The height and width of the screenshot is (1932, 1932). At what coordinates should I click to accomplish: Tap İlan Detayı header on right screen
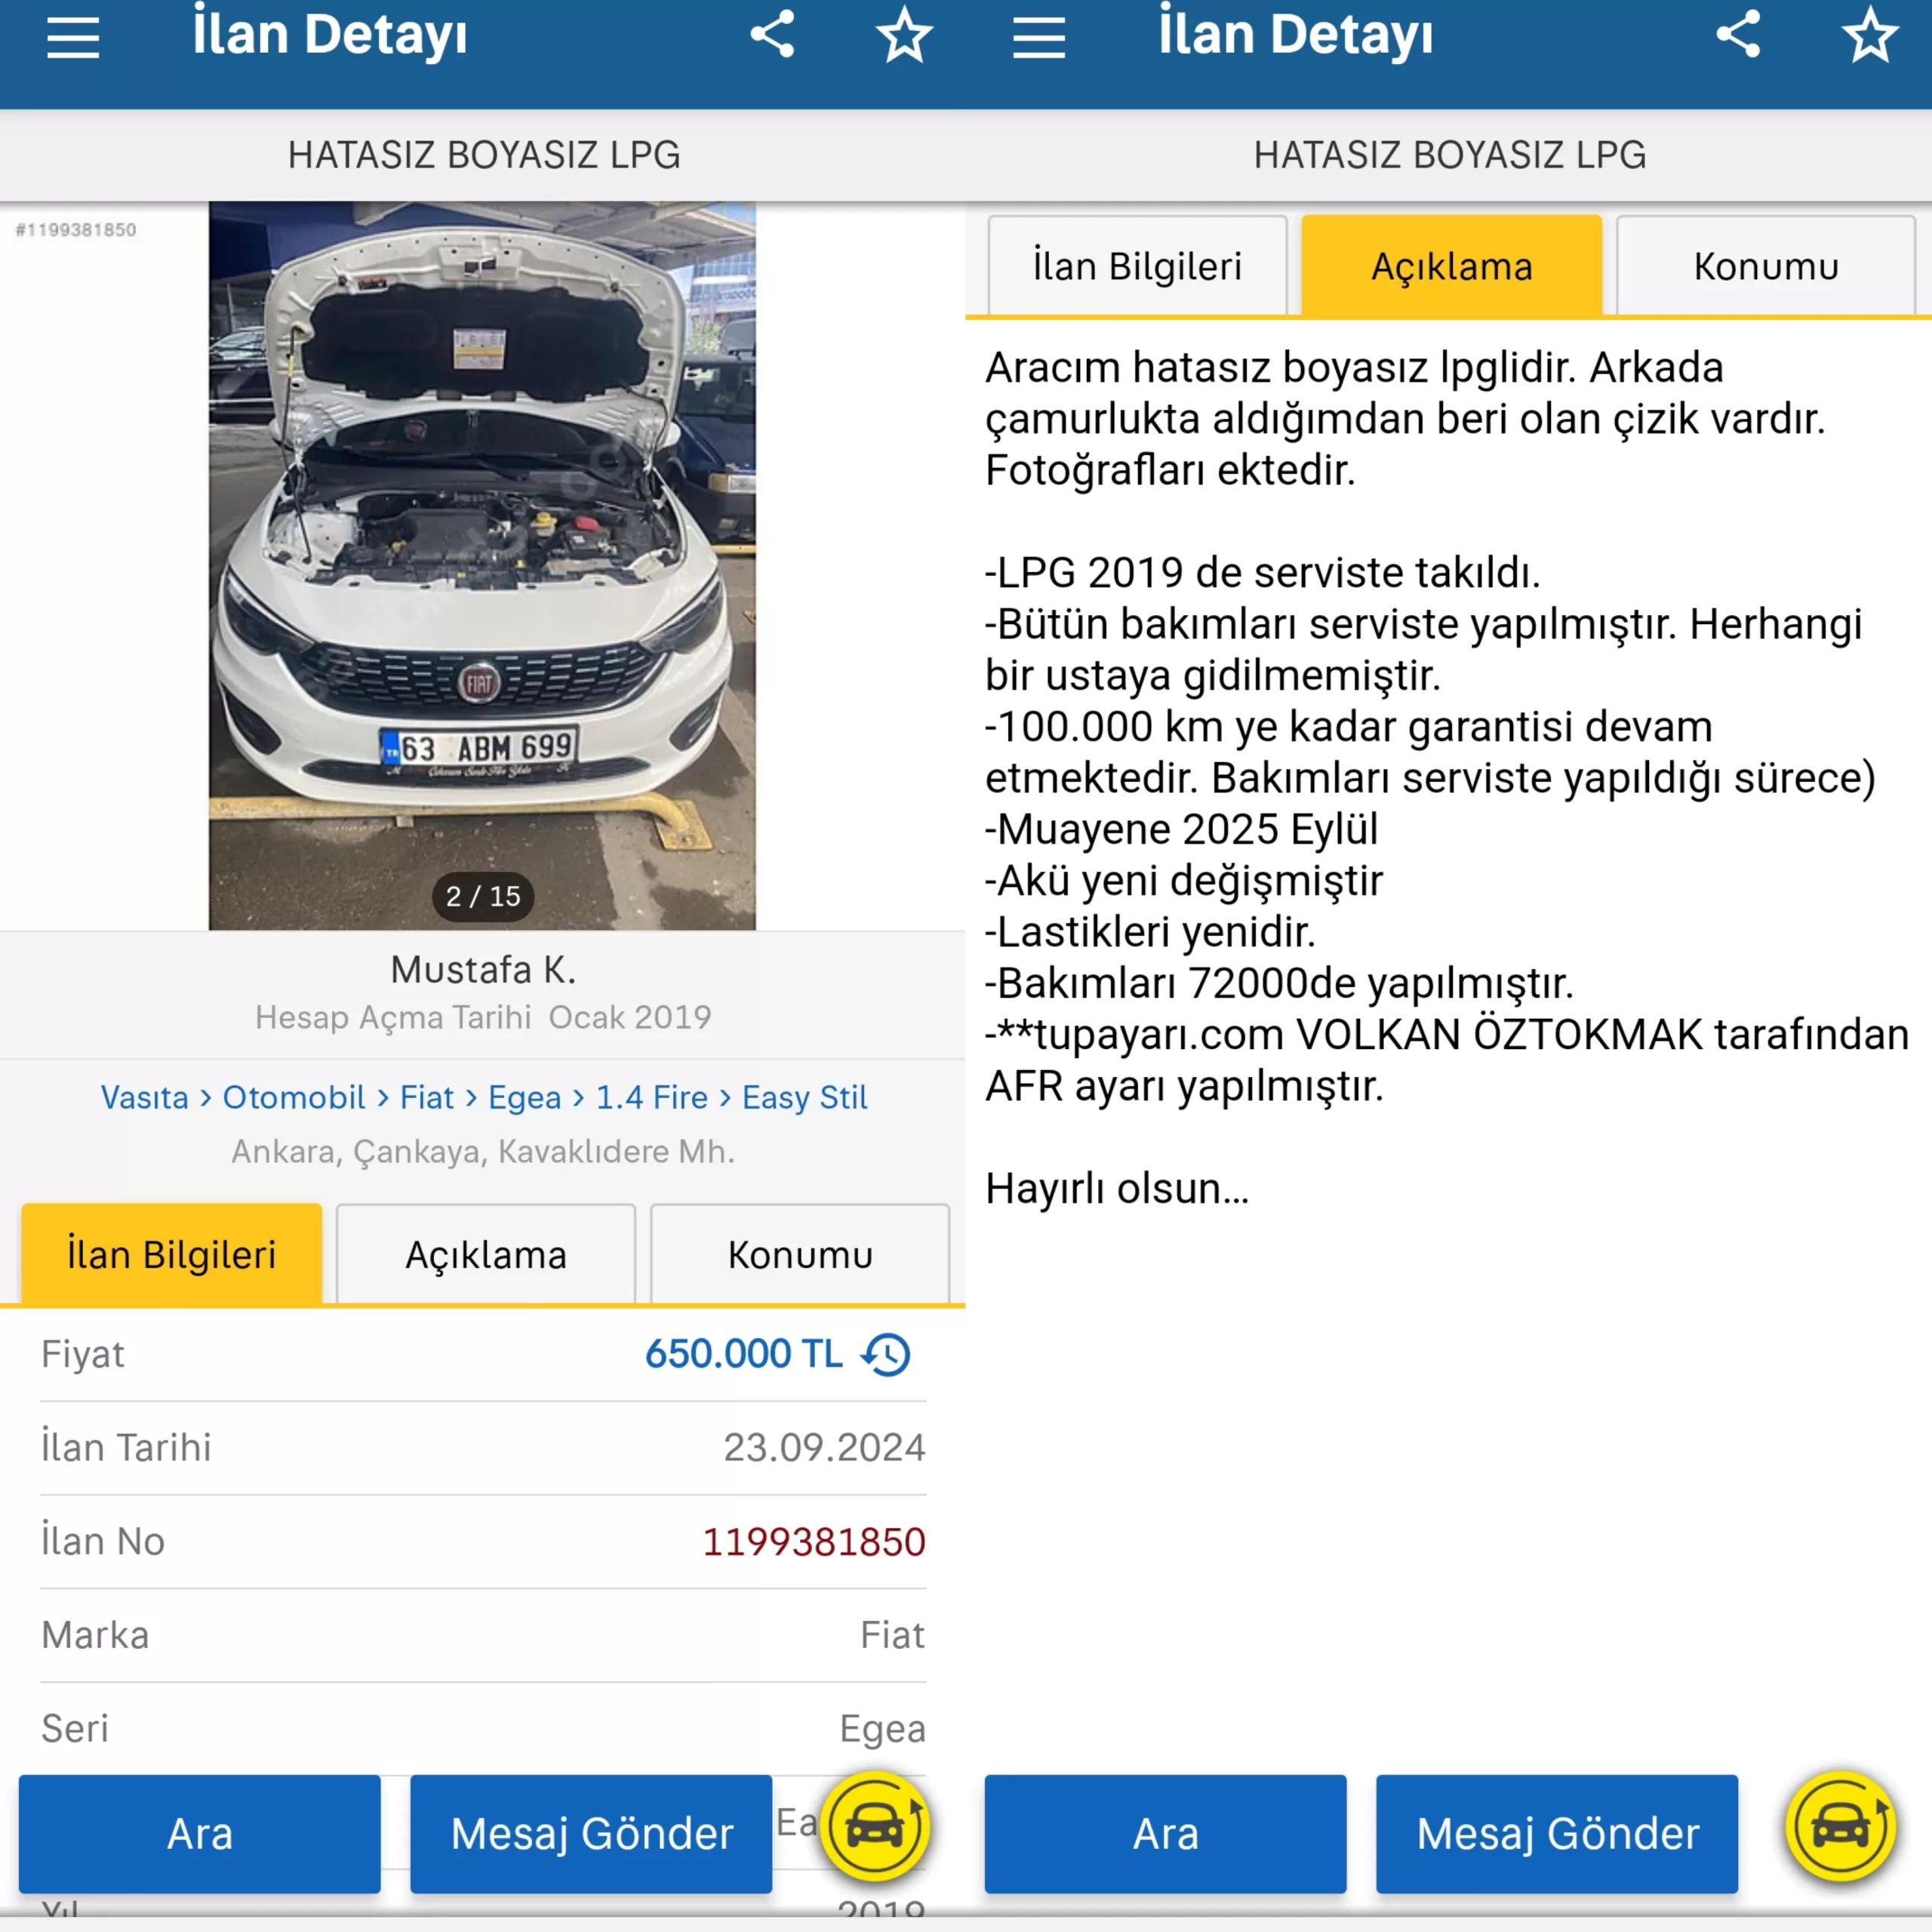tap(1296, 36)
